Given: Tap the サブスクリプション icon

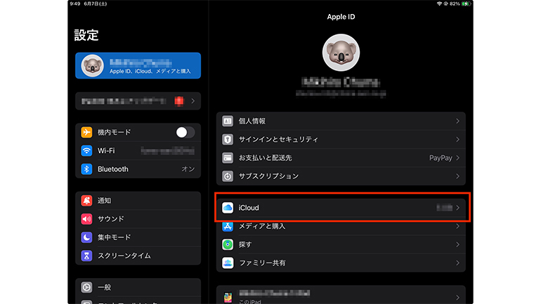Looking at the screenshot, I should tap(228, 176).
